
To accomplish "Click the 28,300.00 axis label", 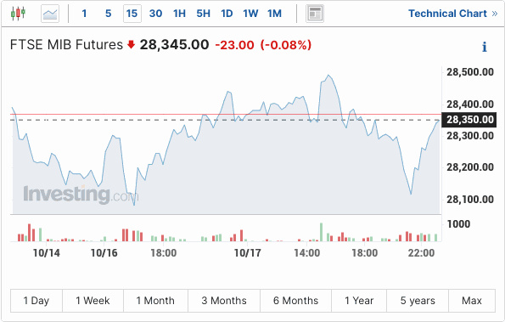I will click(x=470, y=136).
